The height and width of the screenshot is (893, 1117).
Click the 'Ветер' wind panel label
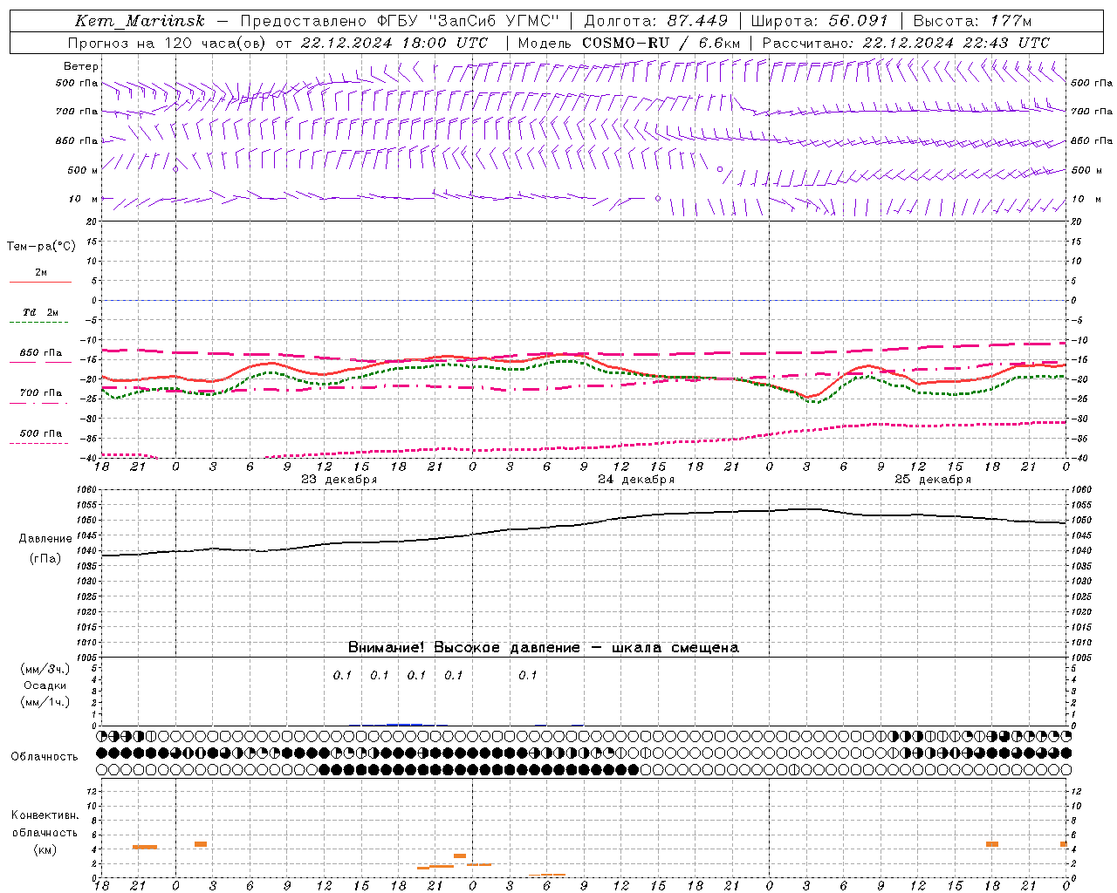coord(81,66)
